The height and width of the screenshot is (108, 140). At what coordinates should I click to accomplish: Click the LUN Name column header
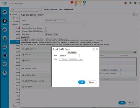pyautogui.click(x=124, y=56)
